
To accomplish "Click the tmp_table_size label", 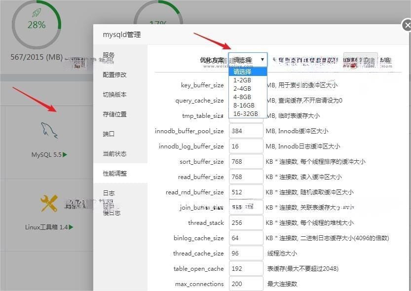I will [x=203, y=116].
